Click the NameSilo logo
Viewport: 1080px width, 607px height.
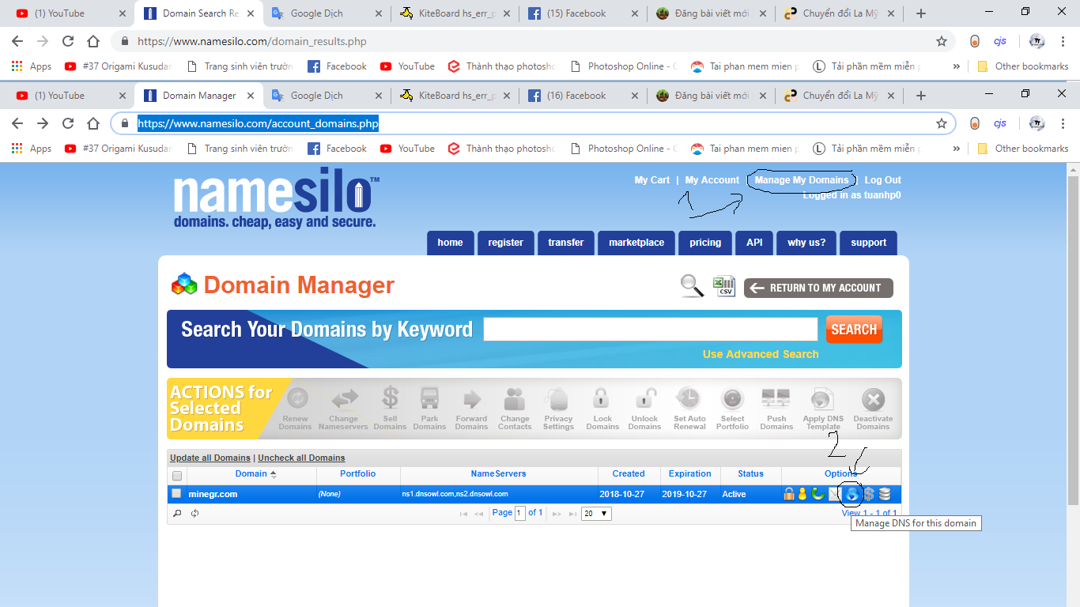pos(276,198)
